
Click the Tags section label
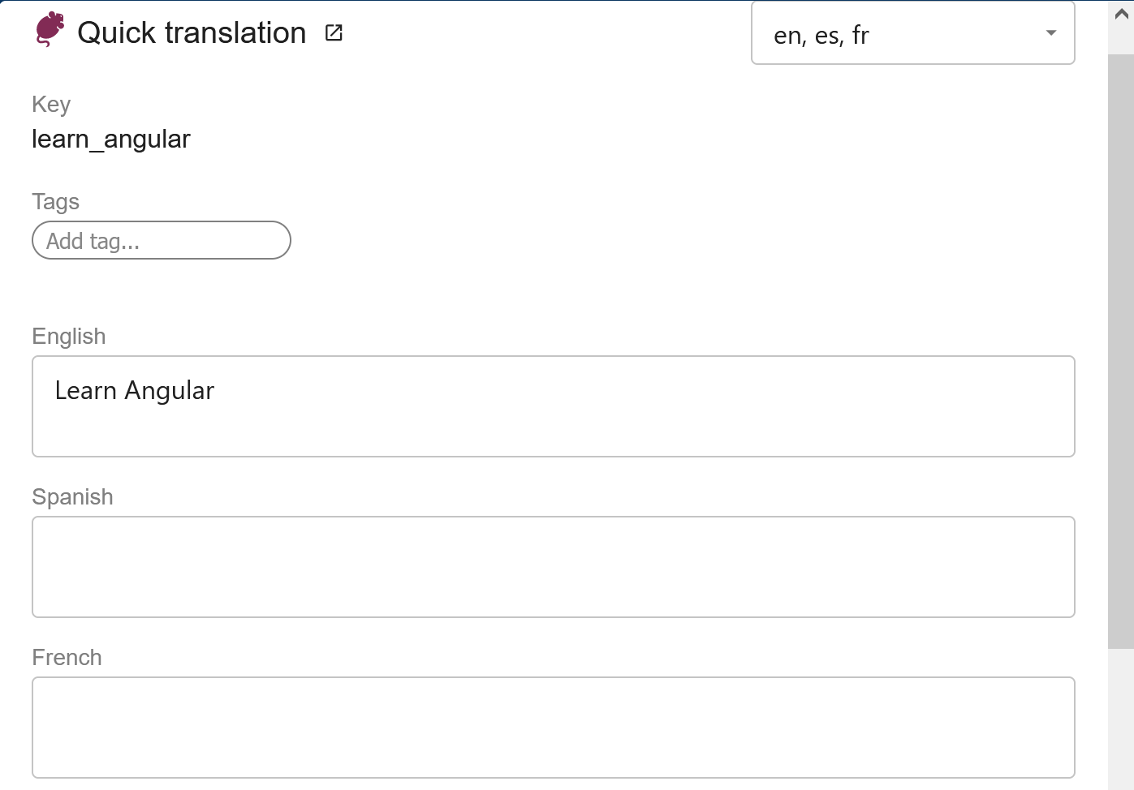(x=55, y=201)
